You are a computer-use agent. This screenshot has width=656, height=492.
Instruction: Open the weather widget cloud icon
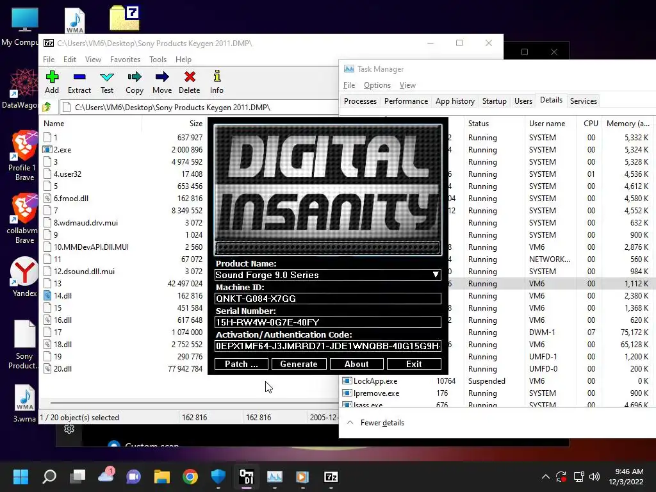coord(106,476)
